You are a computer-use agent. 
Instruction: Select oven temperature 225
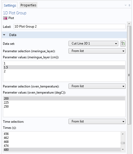(64, 103)
